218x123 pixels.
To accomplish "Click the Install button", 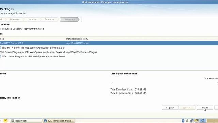I will point(205,108).
